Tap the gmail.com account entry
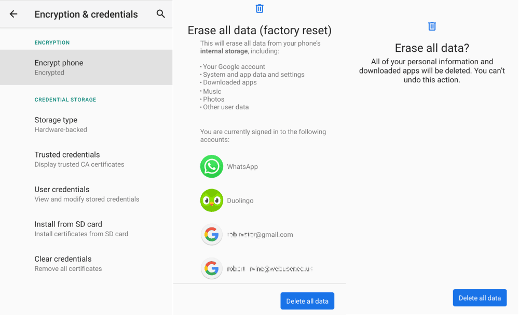The height and width of the screenshot is (315, 519). tap(261, 234)
